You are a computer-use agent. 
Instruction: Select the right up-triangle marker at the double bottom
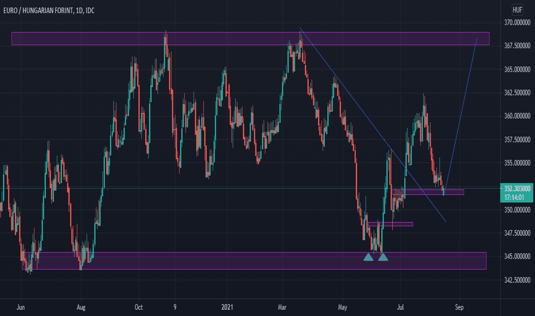tap(383, 257)
